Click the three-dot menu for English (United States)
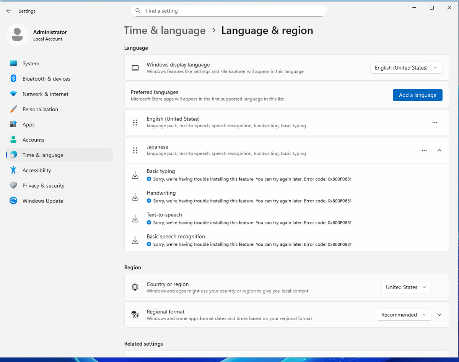This screenshot has height=362, width=459. tap(435, 122)
